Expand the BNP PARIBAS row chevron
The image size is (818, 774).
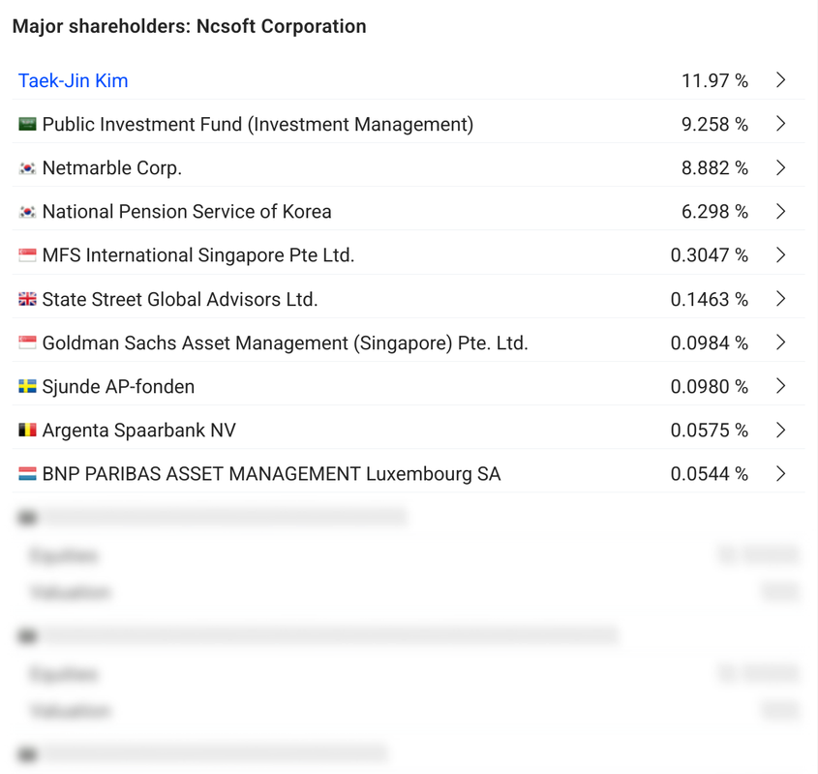tap(780, 473)
